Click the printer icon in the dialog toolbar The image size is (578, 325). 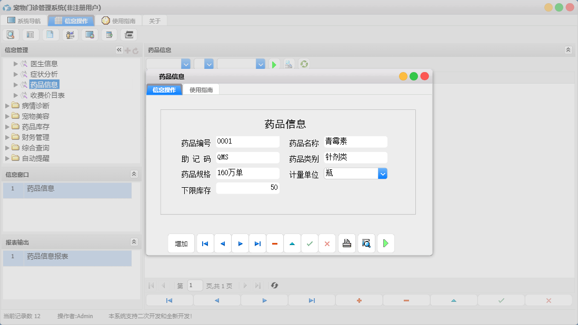click(346, 243)
